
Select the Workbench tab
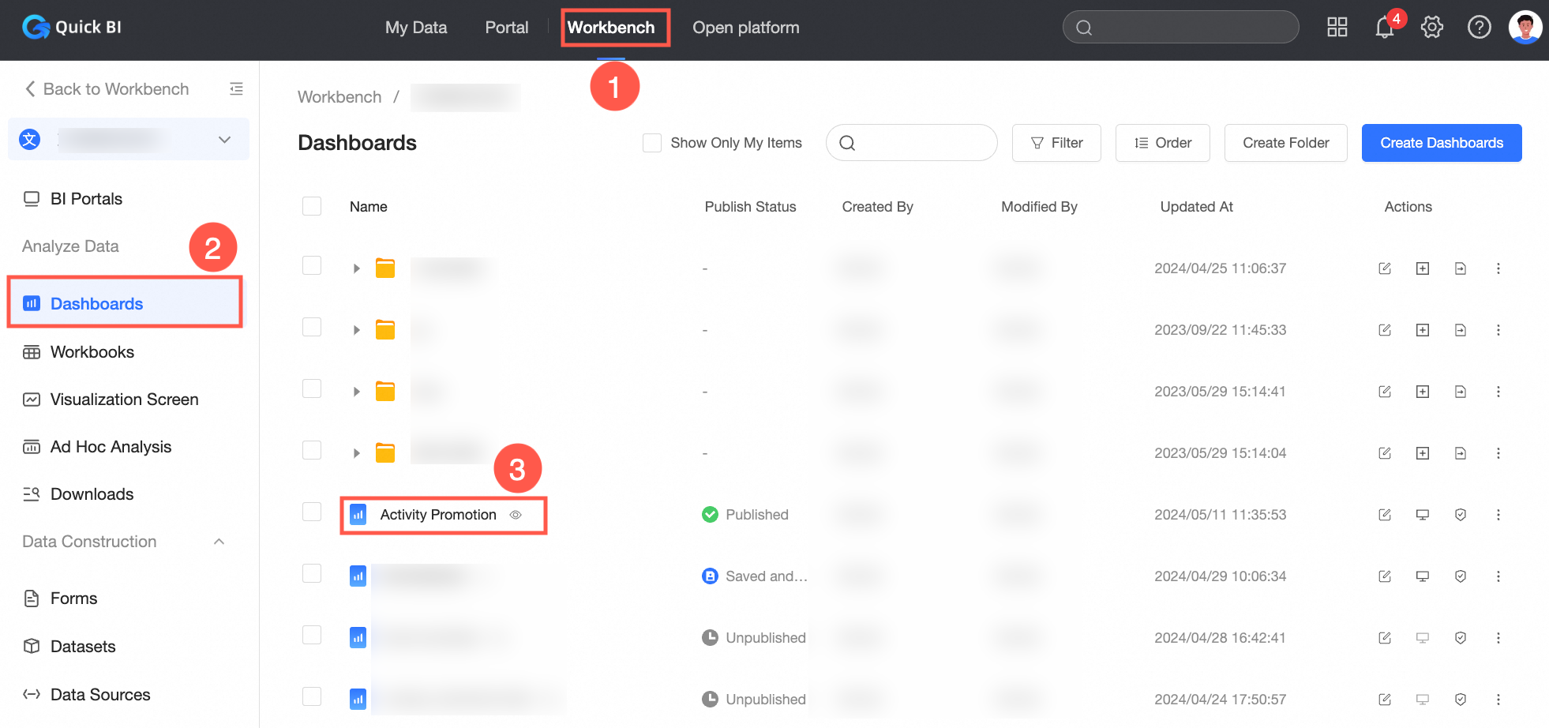point(611,28)
